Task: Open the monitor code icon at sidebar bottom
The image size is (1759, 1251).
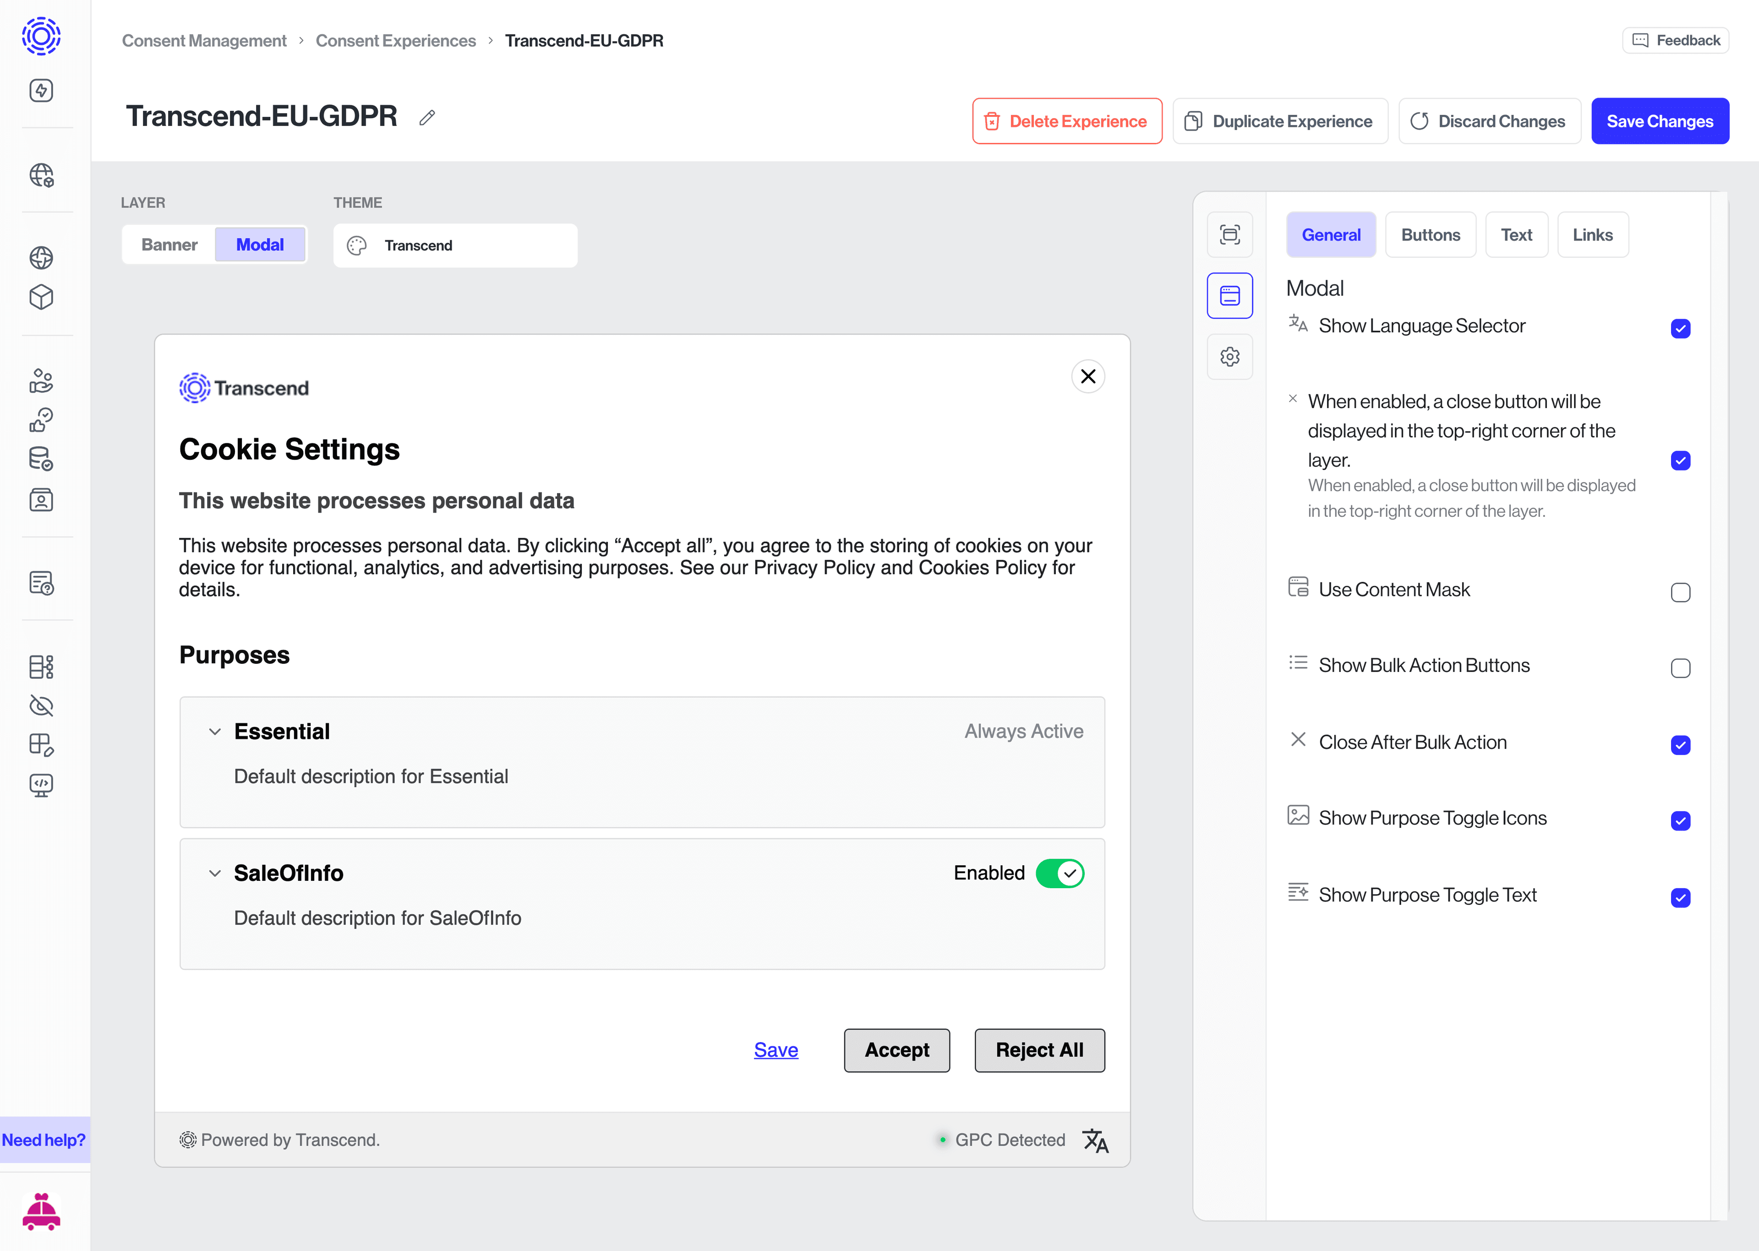Action: (40, 785)
